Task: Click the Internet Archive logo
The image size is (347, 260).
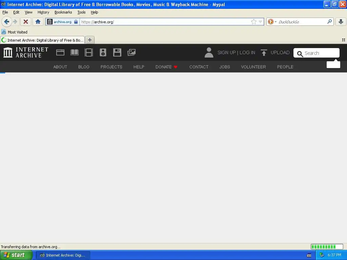Action: tap(26, 52)
